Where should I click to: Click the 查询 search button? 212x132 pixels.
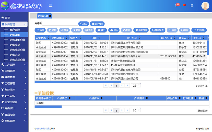click(x=84, y=24)
